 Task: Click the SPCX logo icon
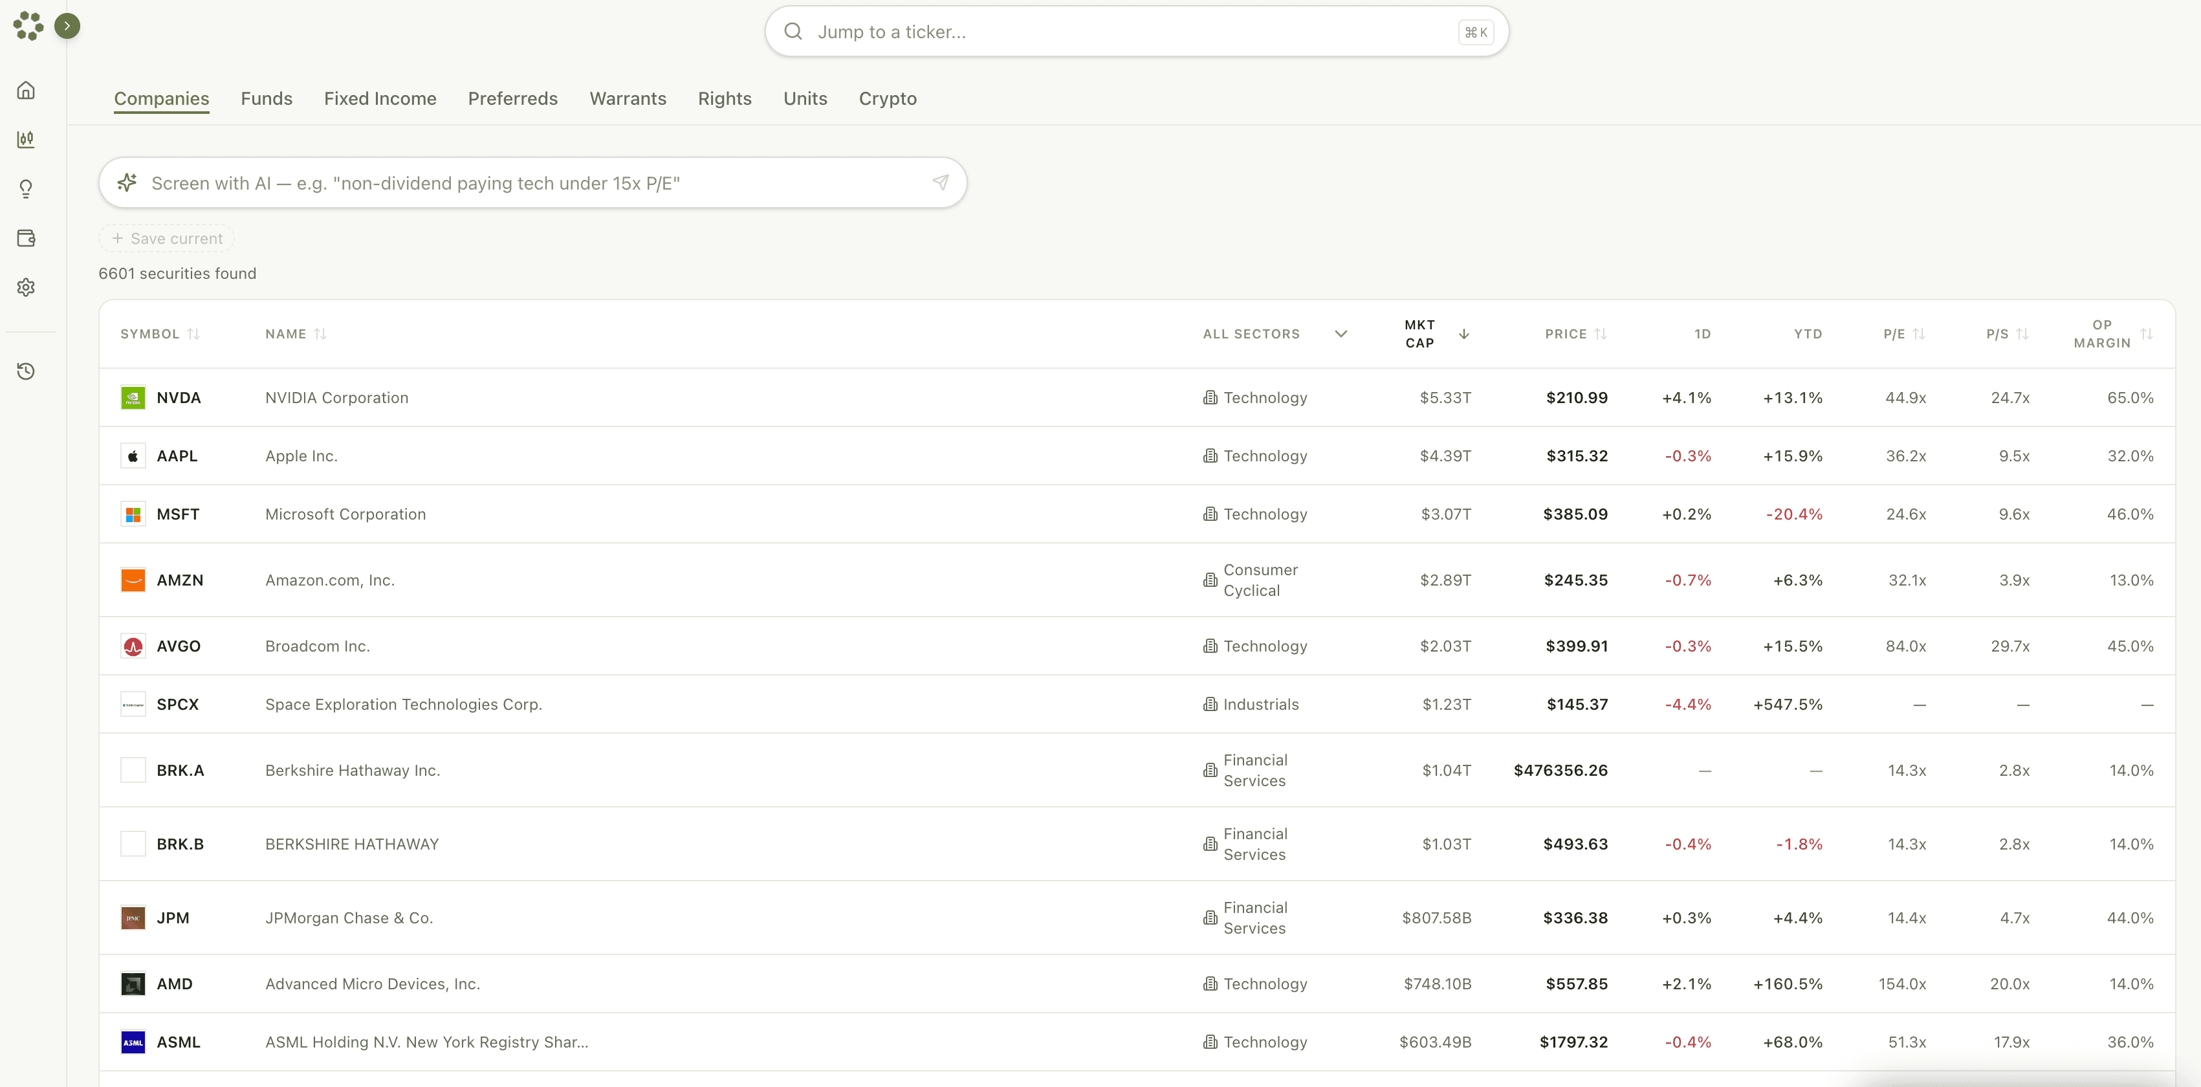(133, 704)
